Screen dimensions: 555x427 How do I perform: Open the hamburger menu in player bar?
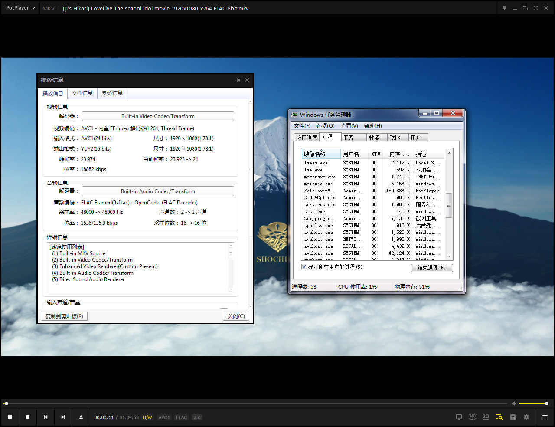(x=545, y=417)
